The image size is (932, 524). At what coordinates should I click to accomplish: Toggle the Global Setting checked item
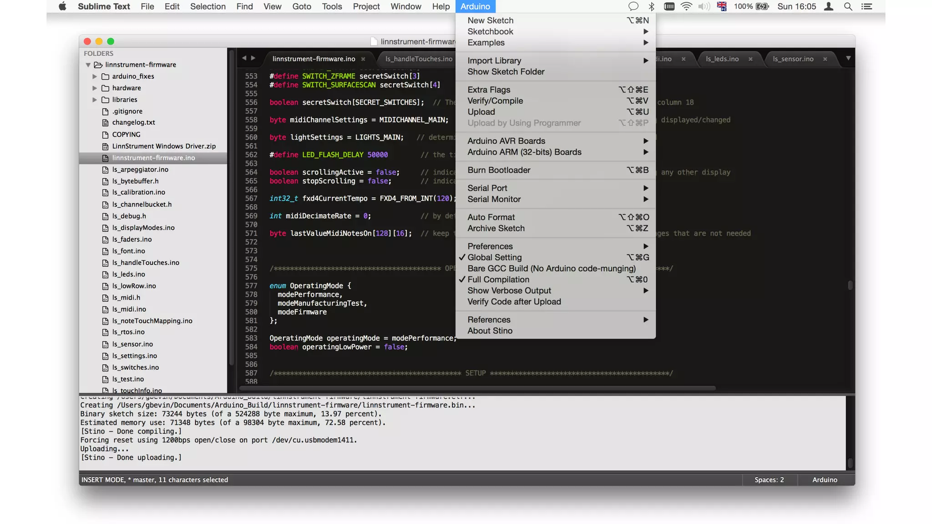(494, 257)
